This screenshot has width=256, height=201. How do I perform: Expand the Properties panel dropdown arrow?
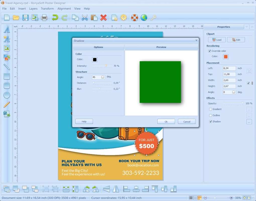click(x=246, y=27)
